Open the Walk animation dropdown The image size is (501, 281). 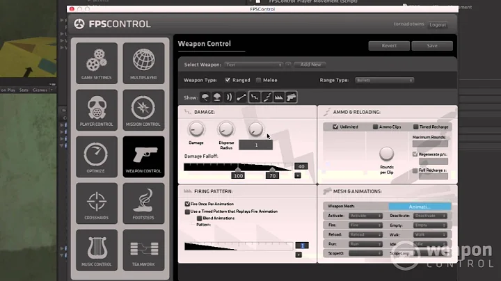pos(430,234)
